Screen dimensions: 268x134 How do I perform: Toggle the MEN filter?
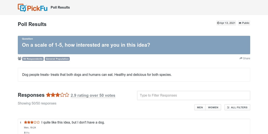tap(200, 107)
